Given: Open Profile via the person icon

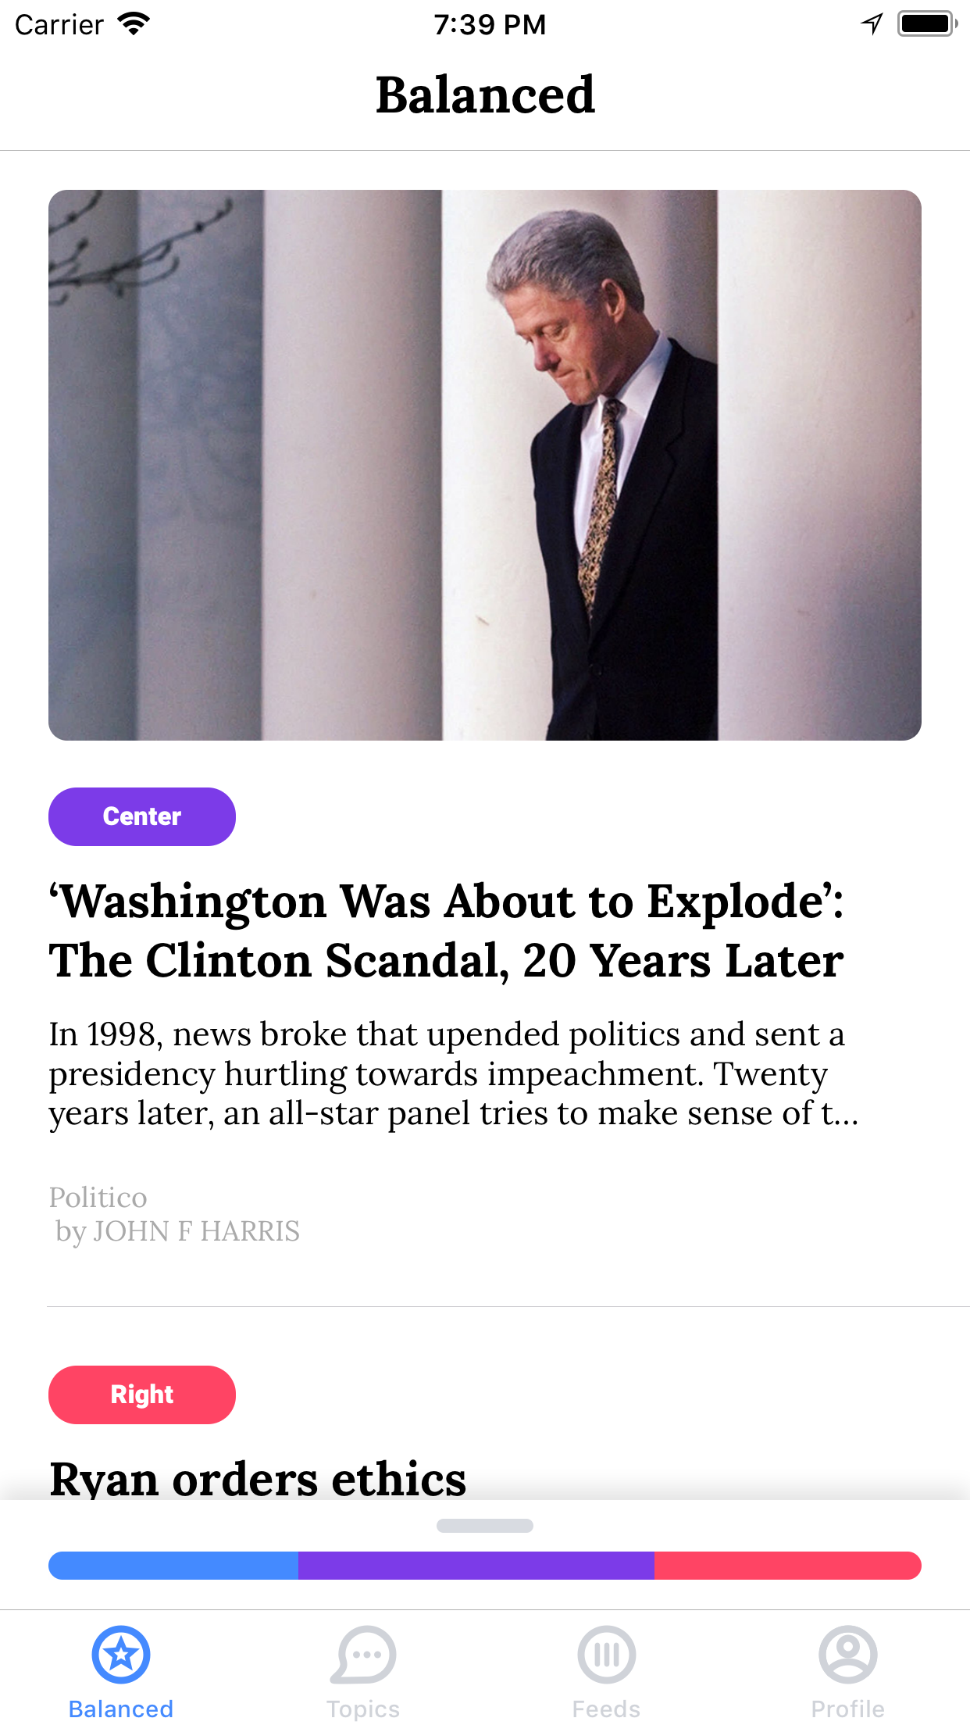Looking at the screenshot, I should [x=849, y=1653].
